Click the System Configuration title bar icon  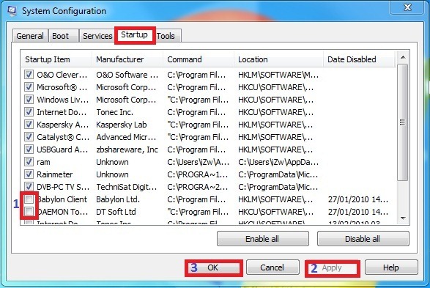(x=12, y=11)
